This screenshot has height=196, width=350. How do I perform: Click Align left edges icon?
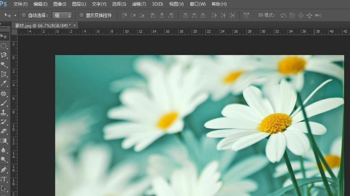tap(153, 16)
